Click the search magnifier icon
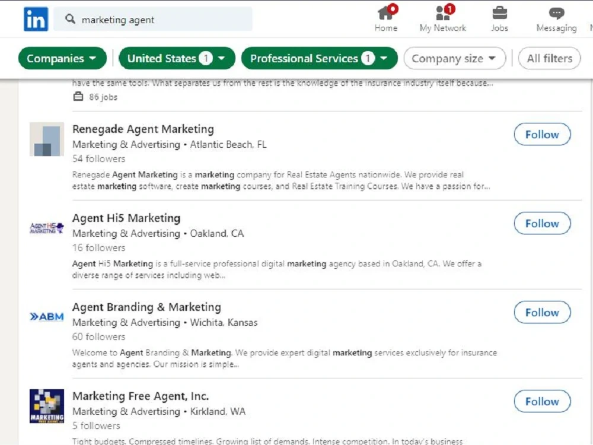 (x=70, y=19)
